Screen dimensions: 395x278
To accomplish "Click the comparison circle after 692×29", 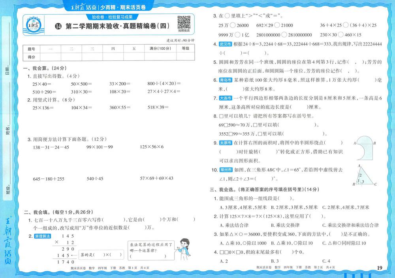I will (x=277, y=25).
